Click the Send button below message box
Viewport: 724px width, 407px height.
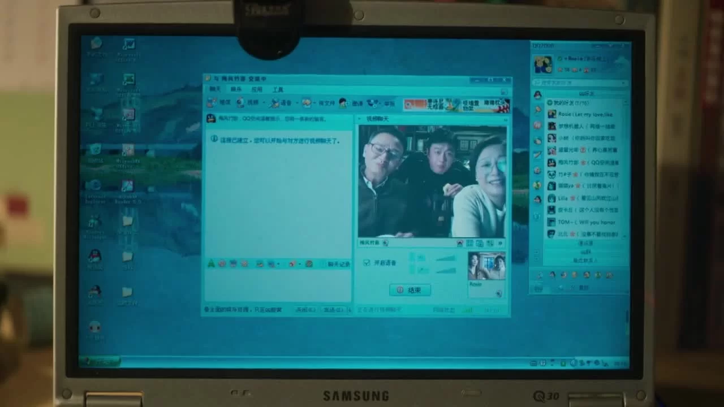pyautogui.click(x=331, y=310)
